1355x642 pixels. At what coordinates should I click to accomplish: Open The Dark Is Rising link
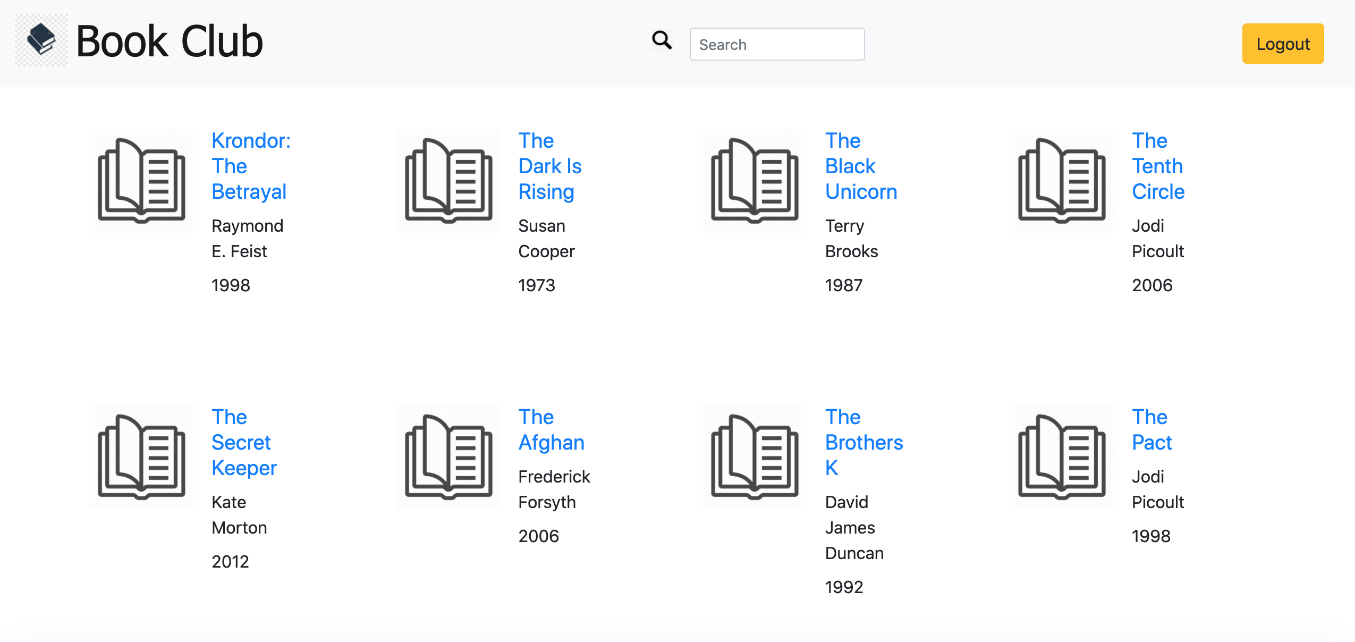(x=549, y=166)
